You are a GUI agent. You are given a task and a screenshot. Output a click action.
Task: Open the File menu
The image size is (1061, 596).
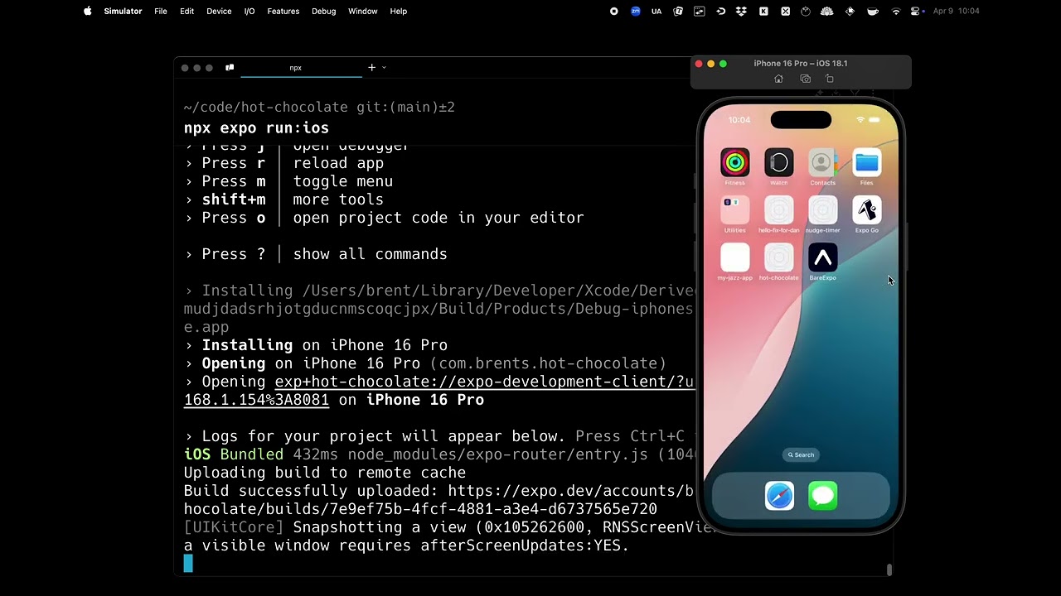(x=161, y=11)
